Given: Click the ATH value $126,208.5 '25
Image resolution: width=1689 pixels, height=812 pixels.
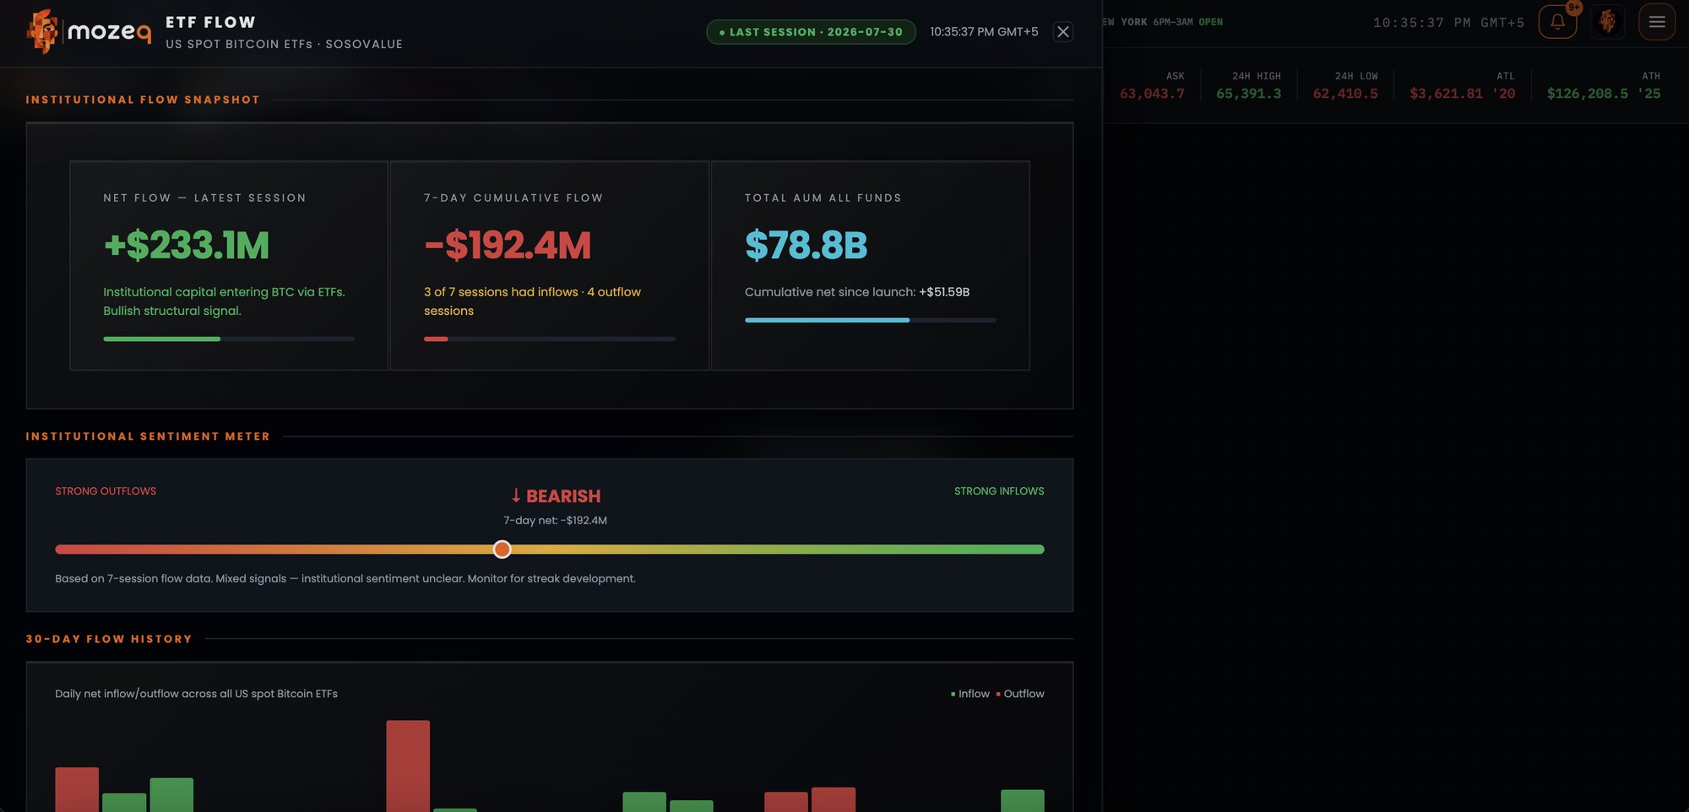Looking at the screenshot, I should (x=1604, y=94).
